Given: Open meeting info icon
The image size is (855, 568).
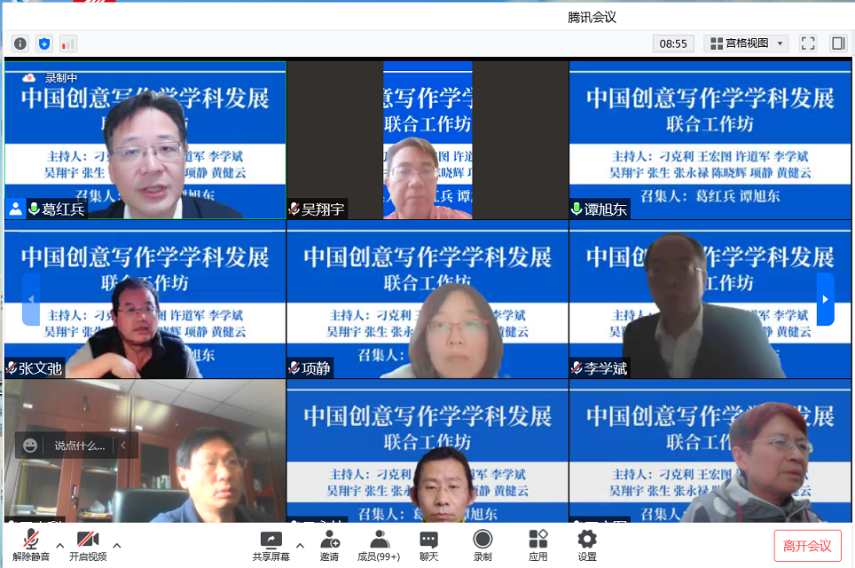Looking at the screenshot, I should click(x=20, y=43).
